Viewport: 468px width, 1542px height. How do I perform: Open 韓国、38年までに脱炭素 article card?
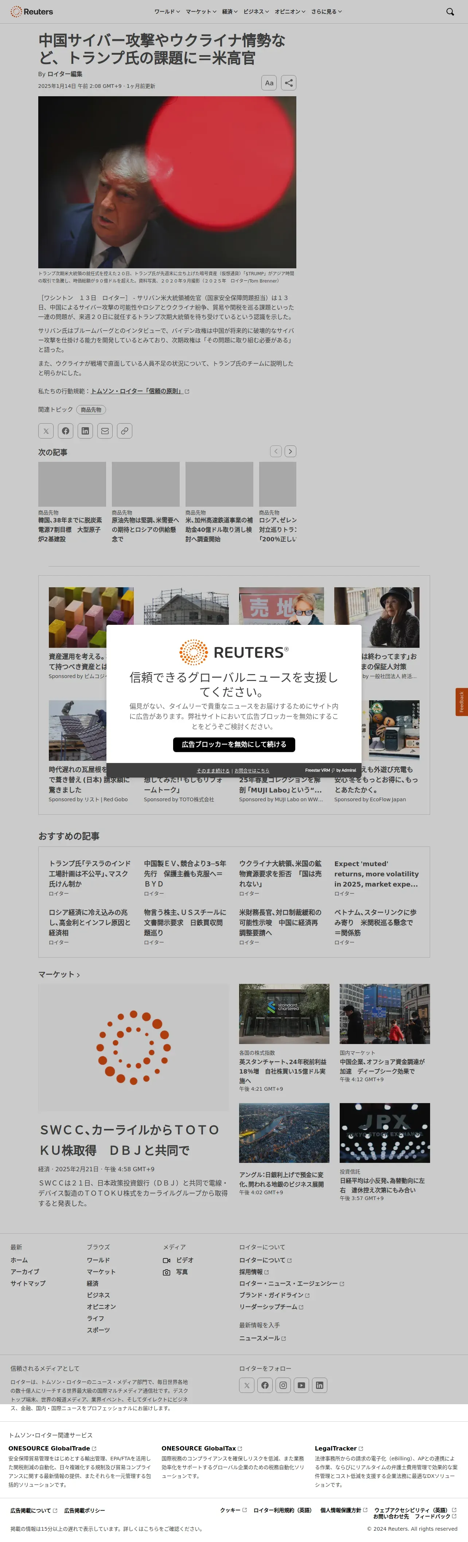tap(72, 502)
